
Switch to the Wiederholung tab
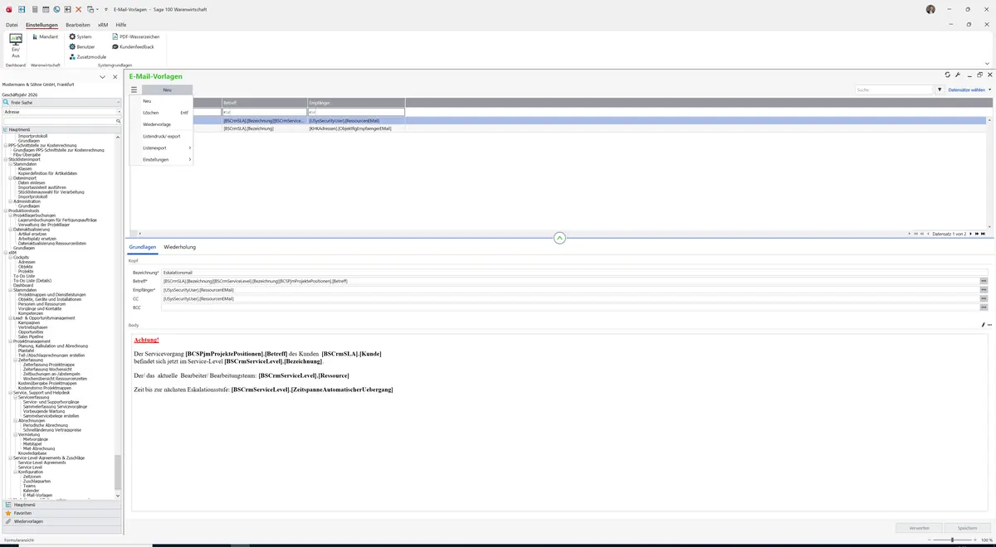[180, 247]
